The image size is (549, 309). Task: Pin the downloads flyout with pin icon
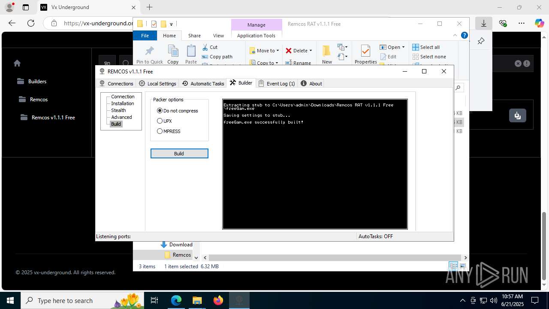point(481,41)
